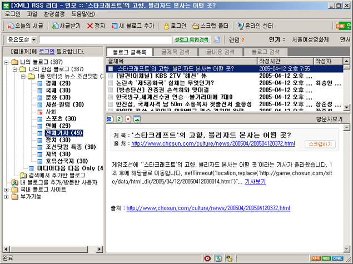Click the 블로그 통합검색 search button
The image size is (353, 264).
click(192, 40)
